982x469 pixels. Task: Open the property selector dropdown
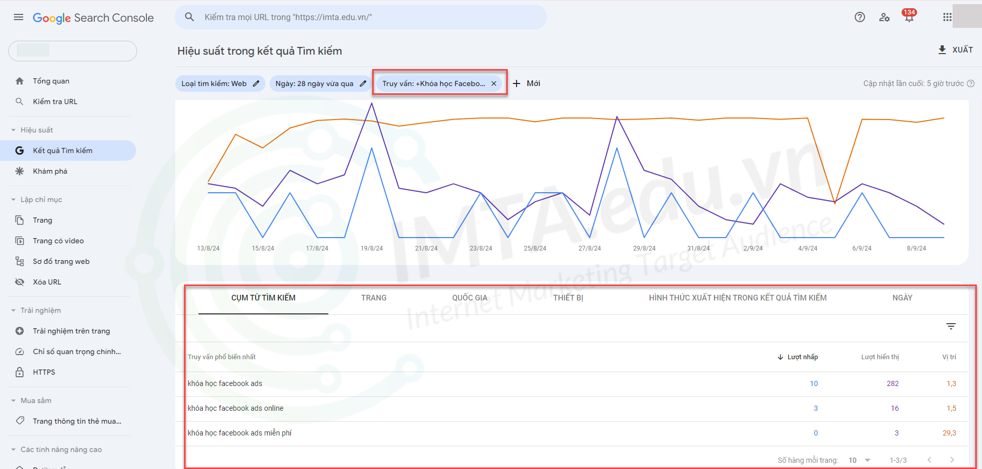coord(73,51)
